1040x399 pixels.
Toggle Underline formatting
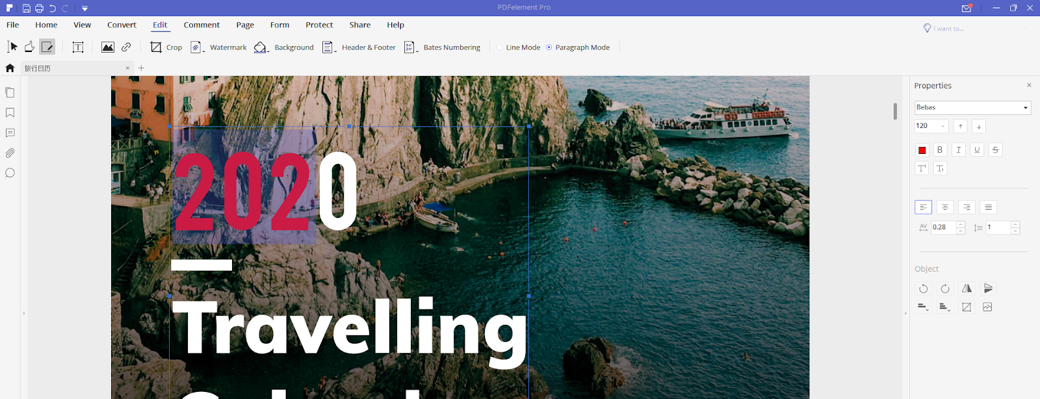pyautogui.click(x=977, y=150)
